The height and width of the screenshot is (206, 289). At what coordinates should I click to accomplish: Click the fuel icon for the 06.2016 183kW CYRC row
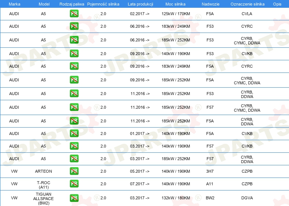(x=74, y=26)
